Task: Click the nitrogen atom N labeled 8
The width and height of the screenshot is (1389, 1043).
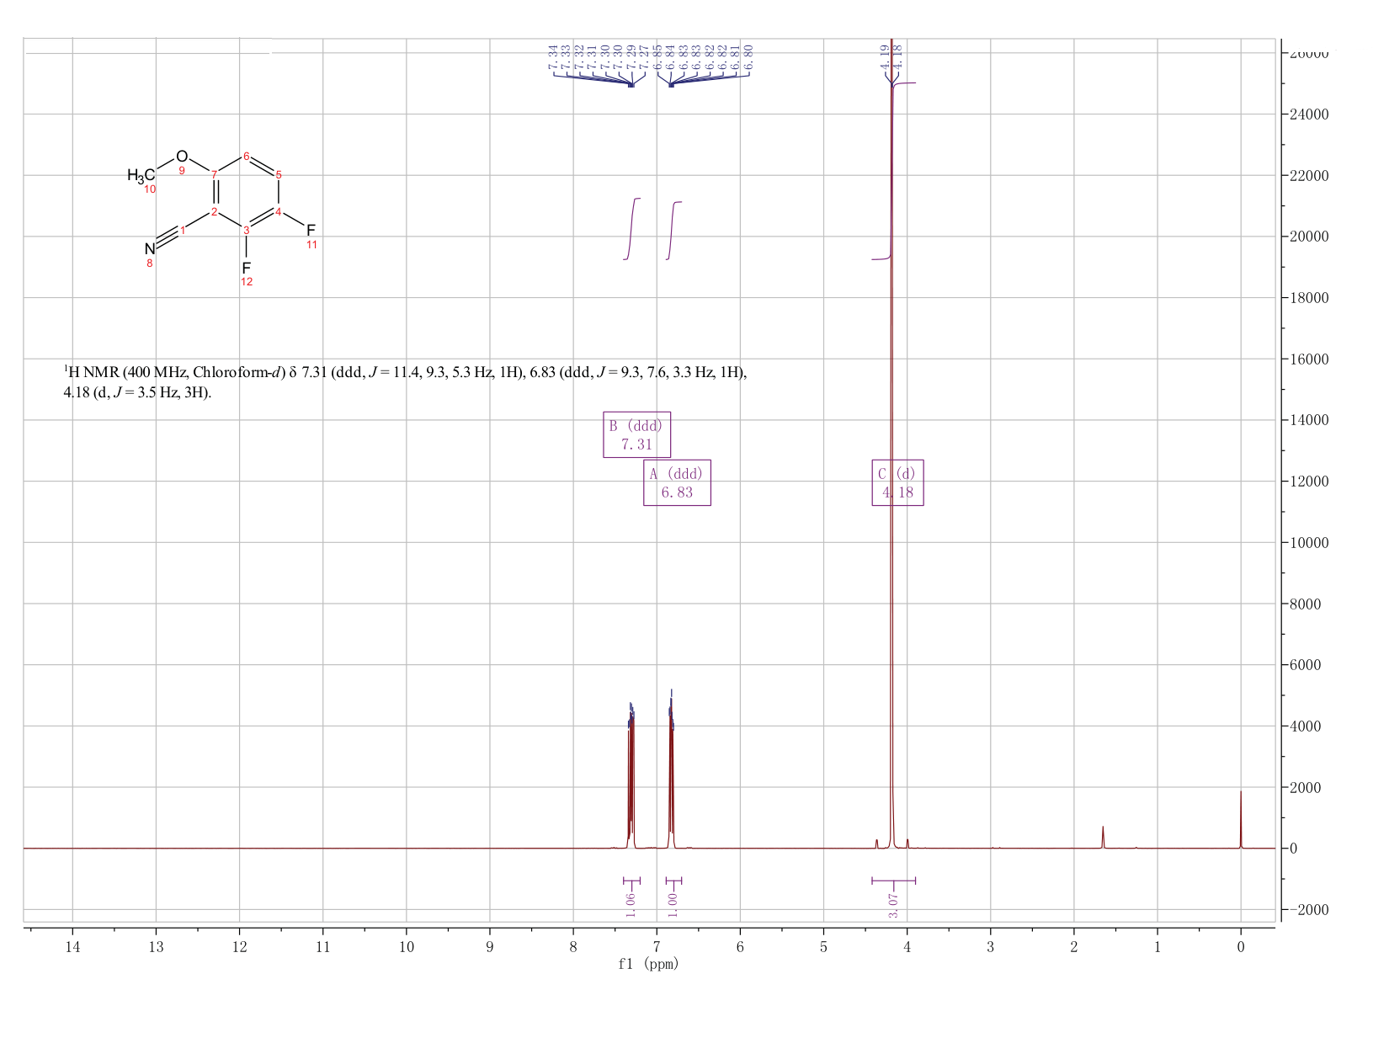Action: click(150, 249)
